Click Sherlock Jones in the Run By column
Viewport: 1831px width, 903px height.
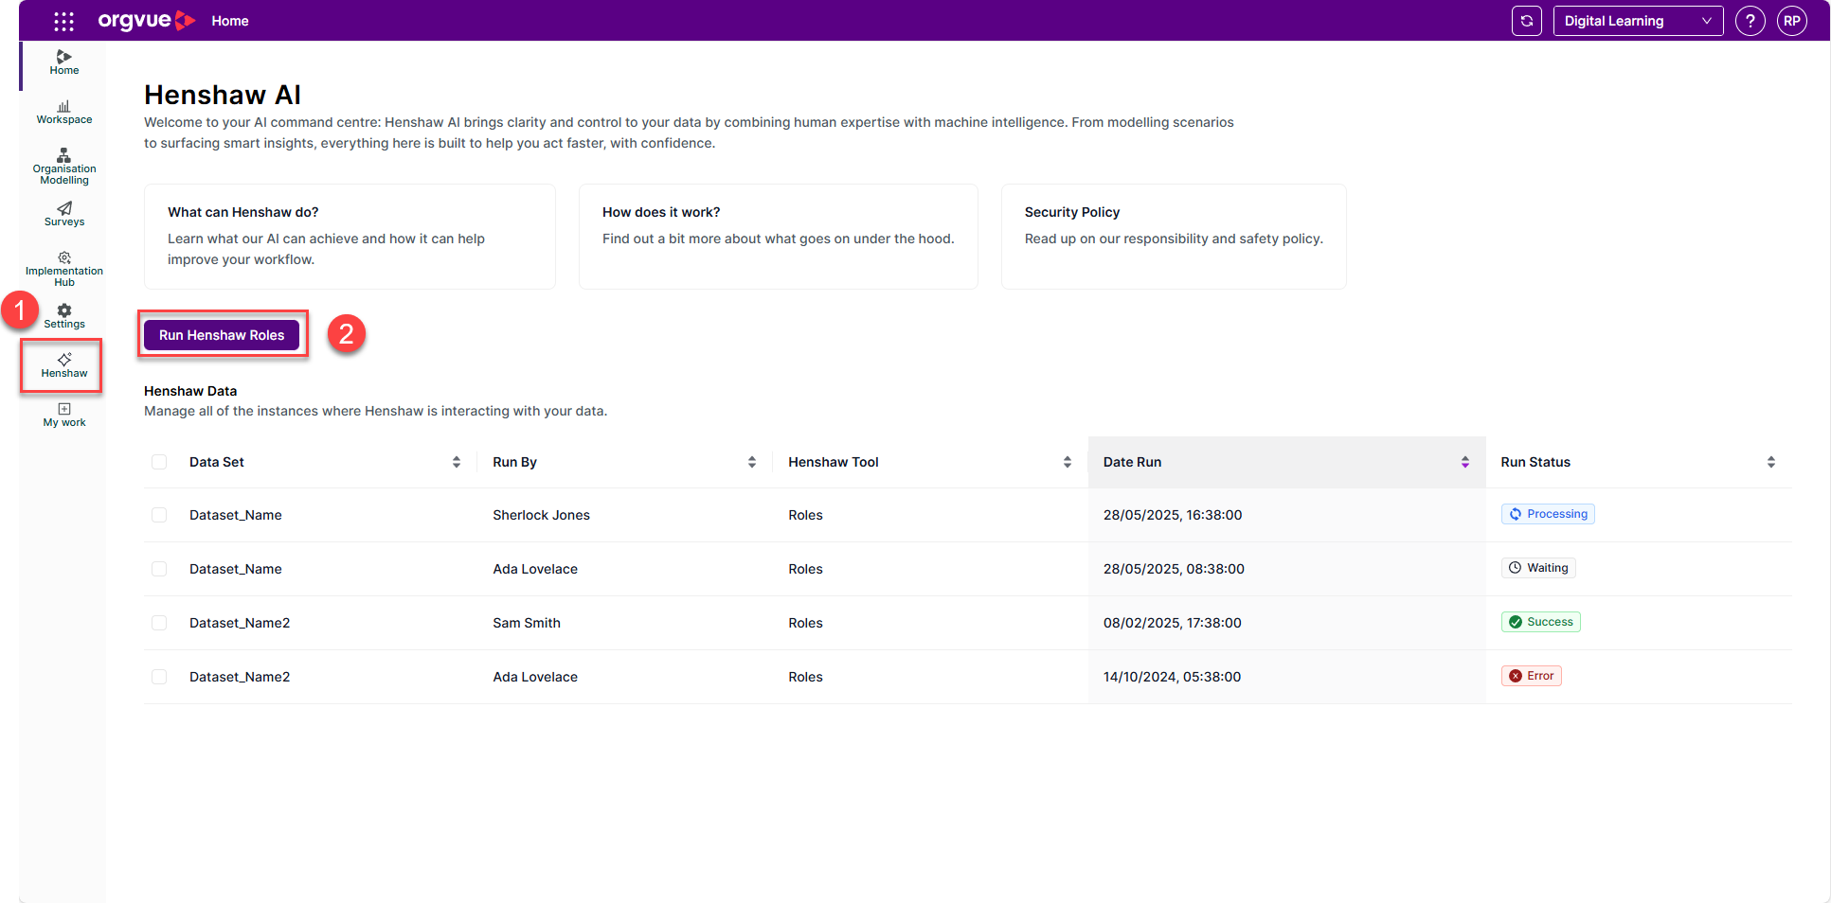point(541,515)
